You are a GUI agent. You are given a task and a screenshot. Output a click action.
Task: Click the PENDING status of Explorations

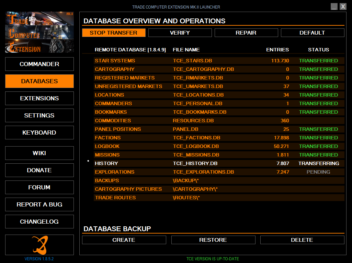click(x=318, y=172)
